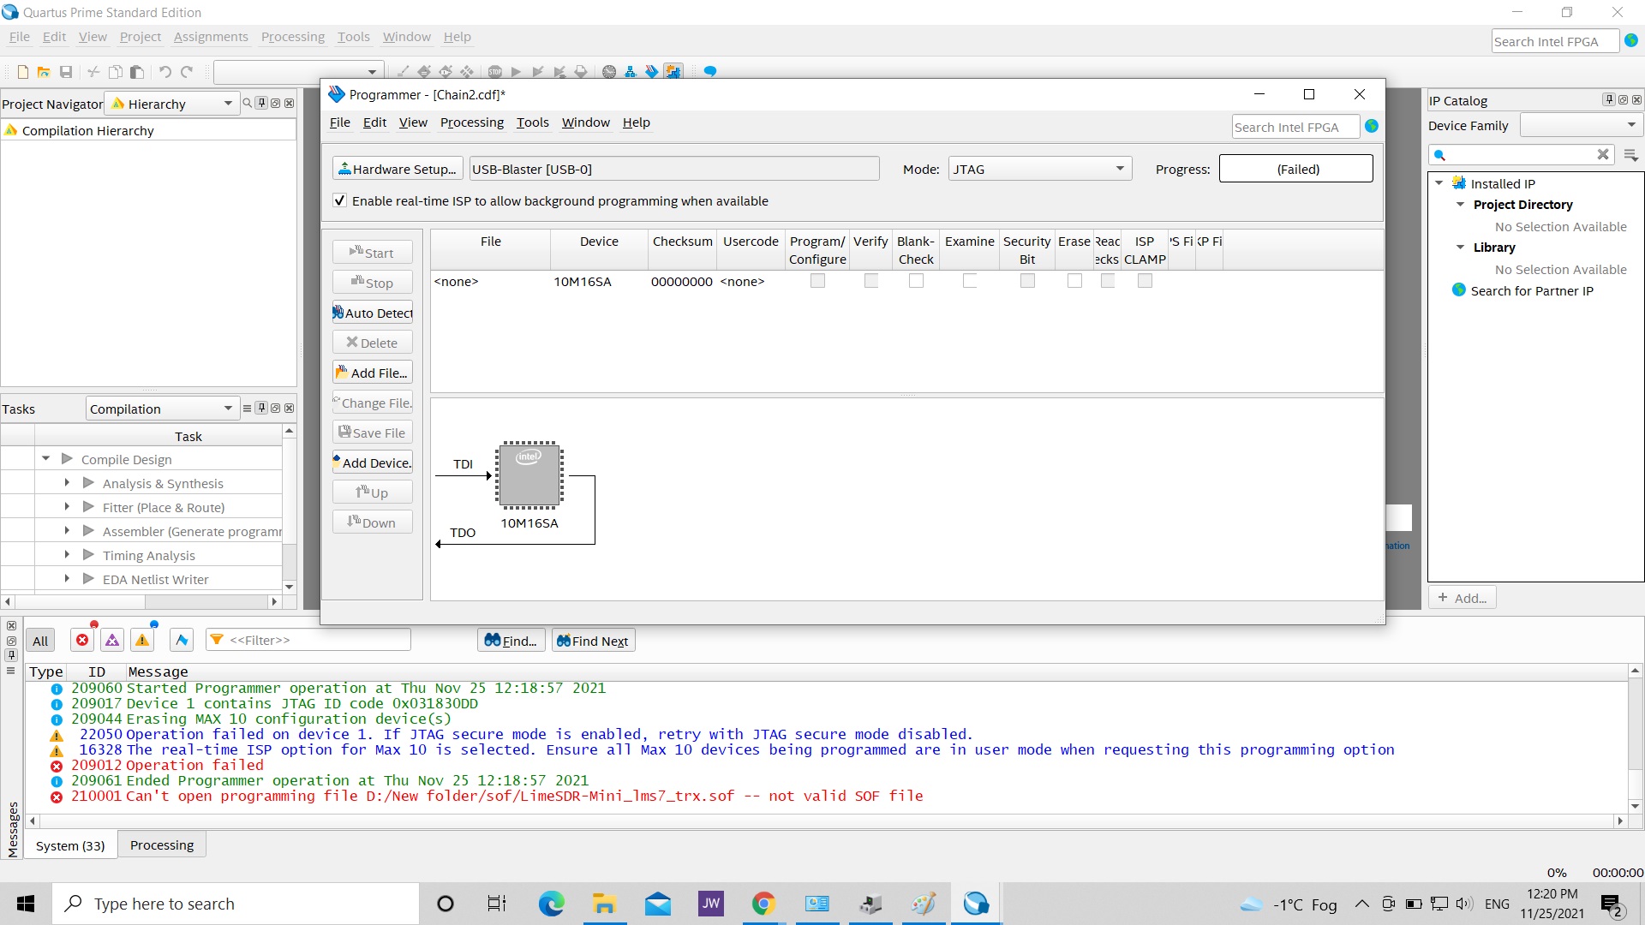1645x925 pixels.
Task: Click the blue flag message filter icon
Action: coord(182,640)
